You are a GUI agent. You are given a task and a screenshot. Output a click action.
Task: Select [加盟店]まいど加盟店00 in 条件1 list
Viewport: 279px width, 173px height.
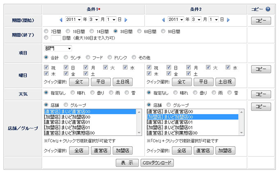point(90,117)
